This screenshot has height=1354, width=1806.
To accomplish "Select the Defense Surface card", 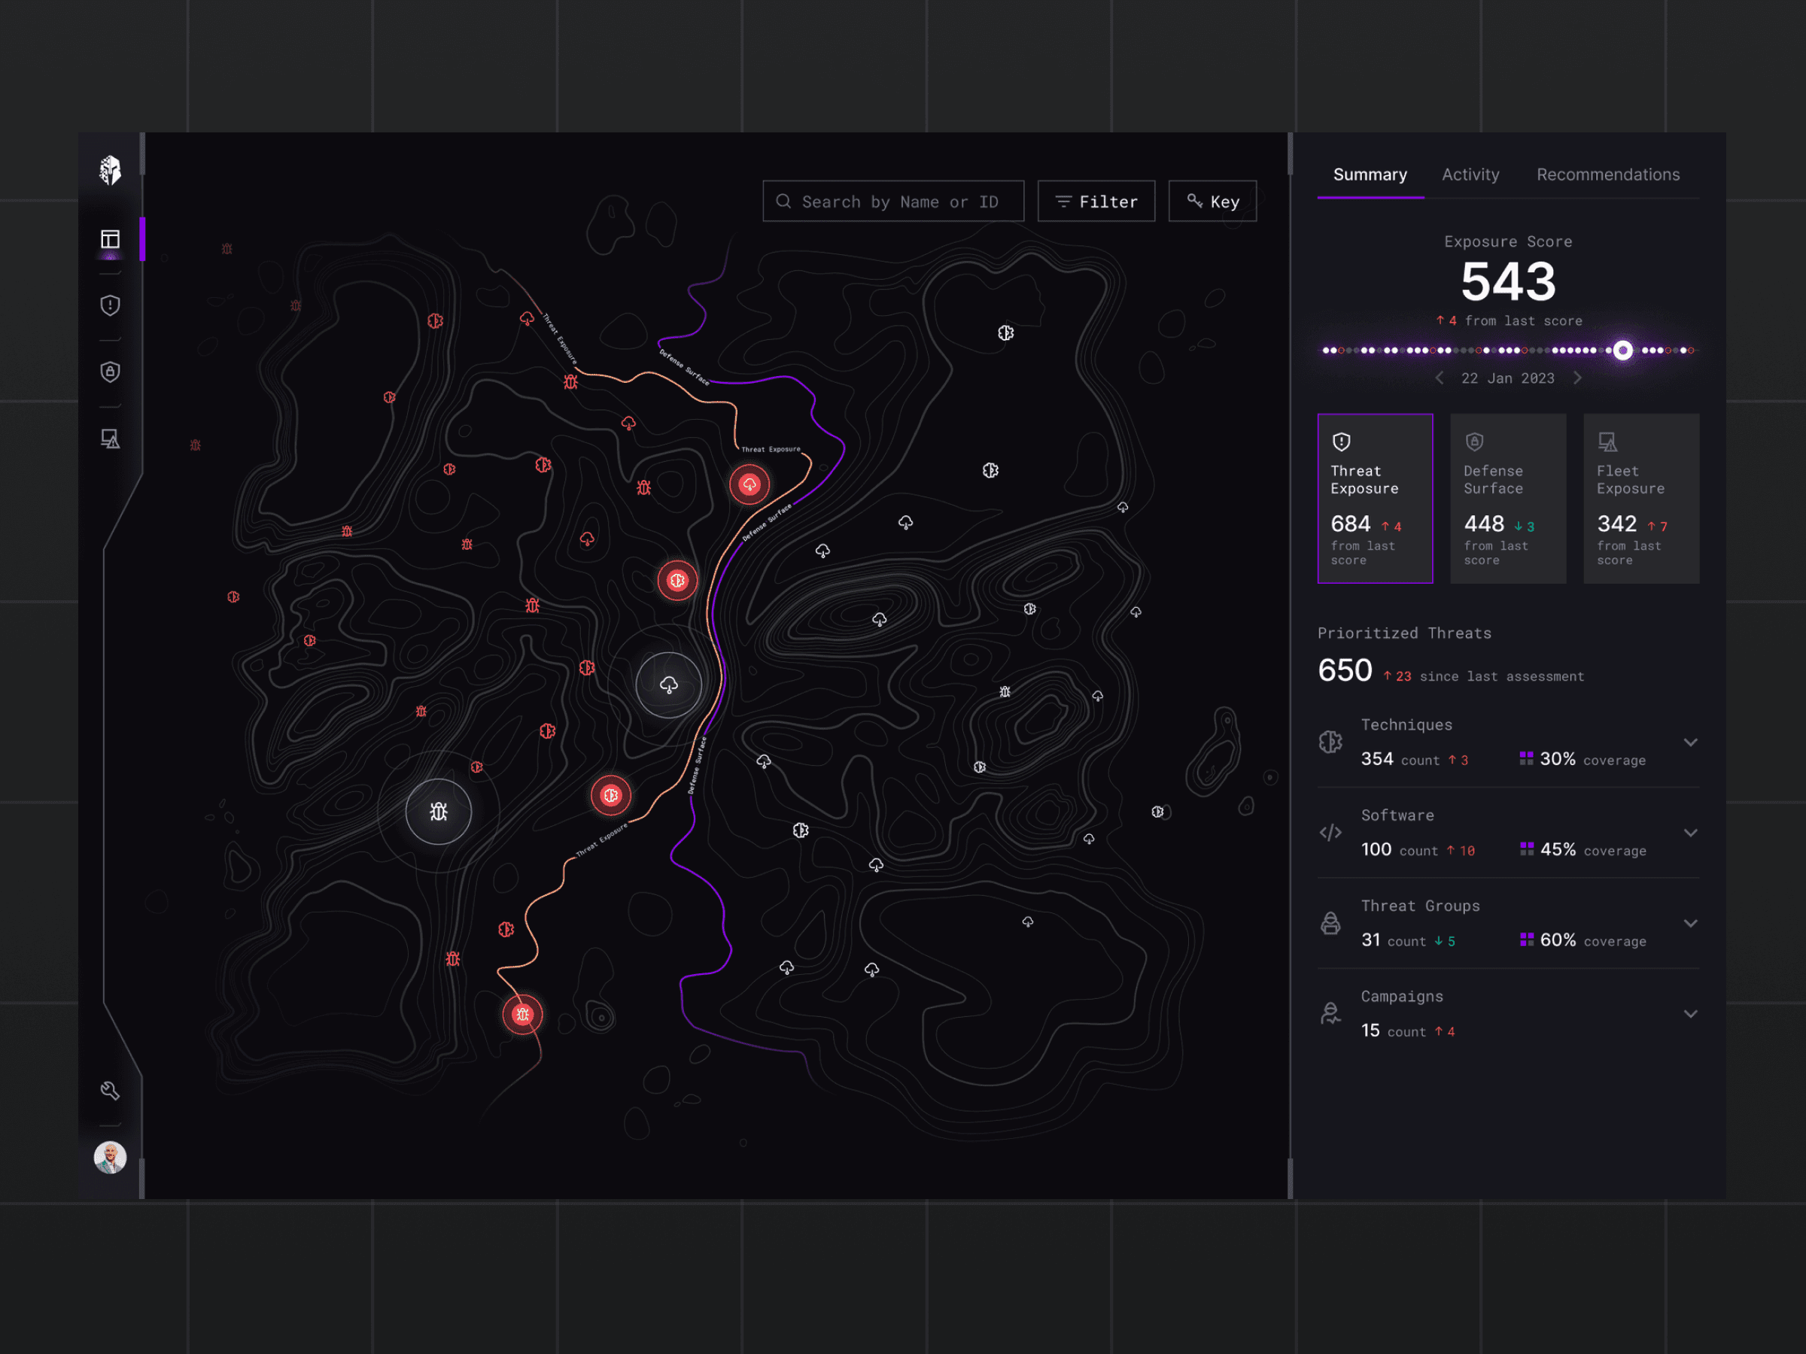I will [1508, 498].
